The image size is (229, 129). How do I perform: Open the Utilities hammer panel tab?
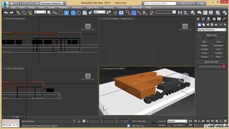(224, 19)
